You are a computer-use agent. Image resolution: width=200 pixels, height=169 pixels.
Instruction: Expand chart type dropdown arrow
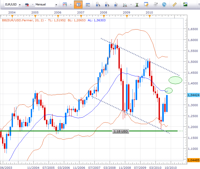(71, 5)
